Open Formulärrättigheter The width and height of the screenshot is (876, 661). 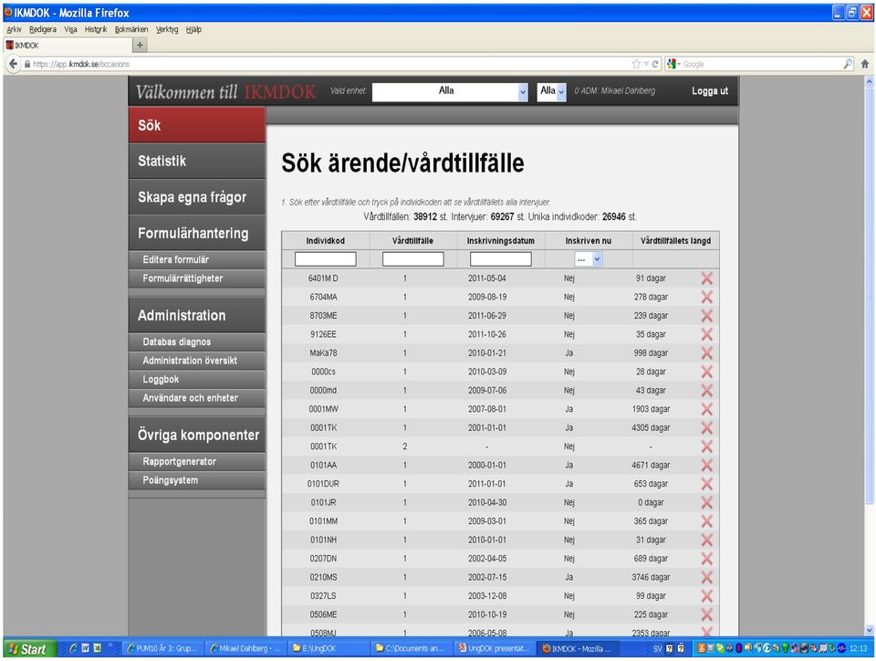pyautogui.click(x=197, y=278)
